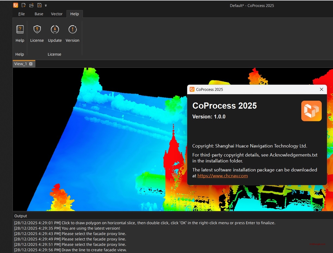
Task: Open the Help manual book icon
Action: point(20,29)
